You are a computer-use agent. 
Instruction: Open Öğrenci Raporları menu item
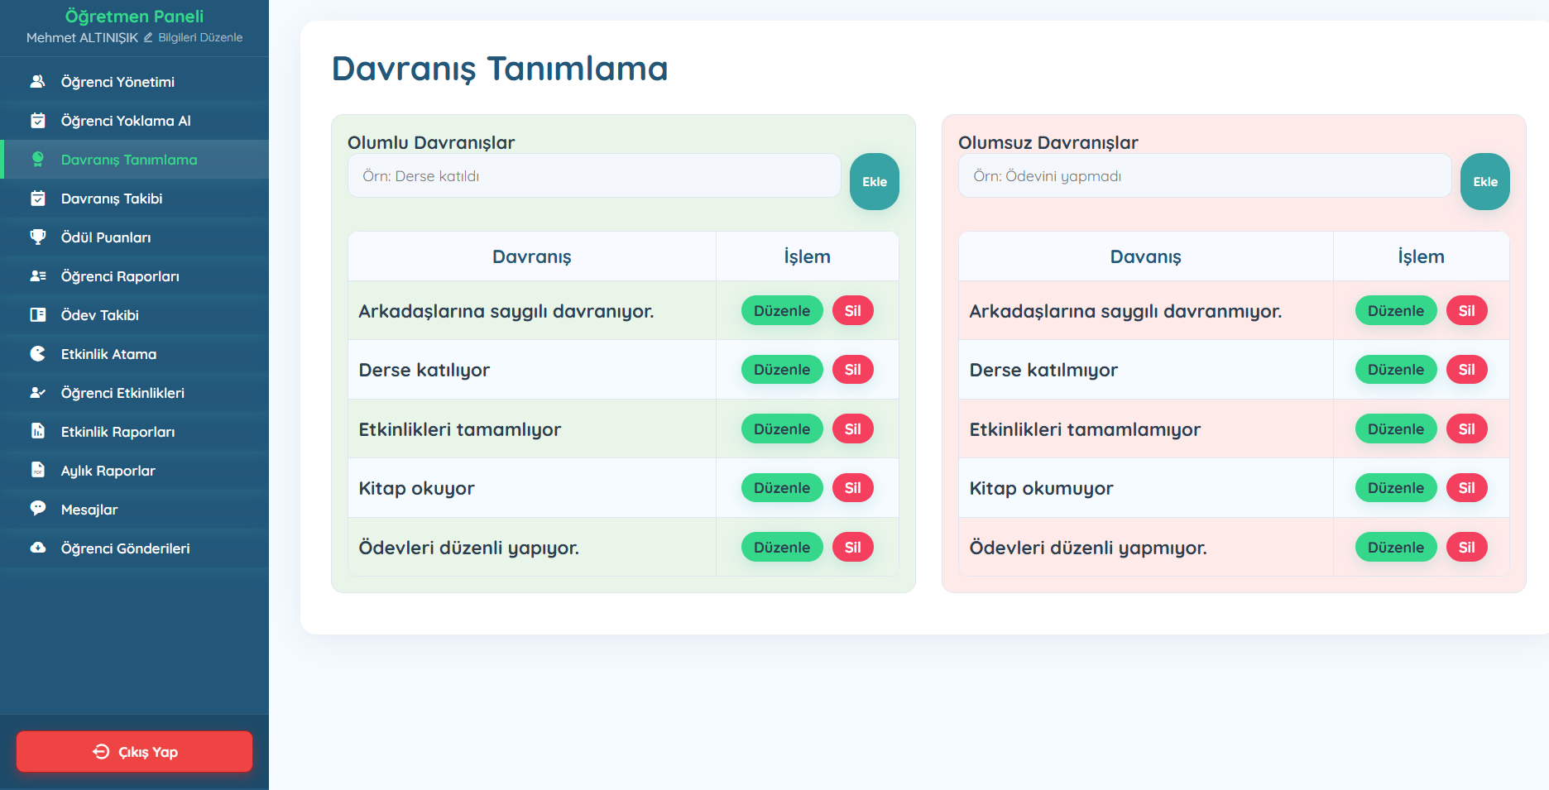point(119,276)
